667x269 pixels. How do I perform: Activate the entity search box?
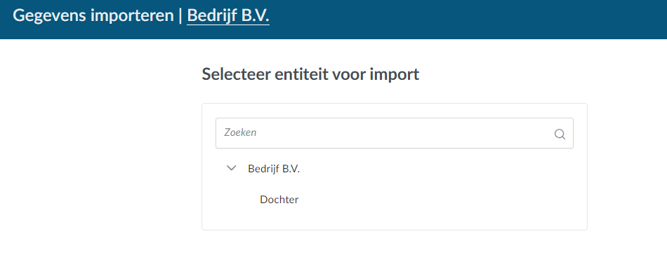pos(395,133)
